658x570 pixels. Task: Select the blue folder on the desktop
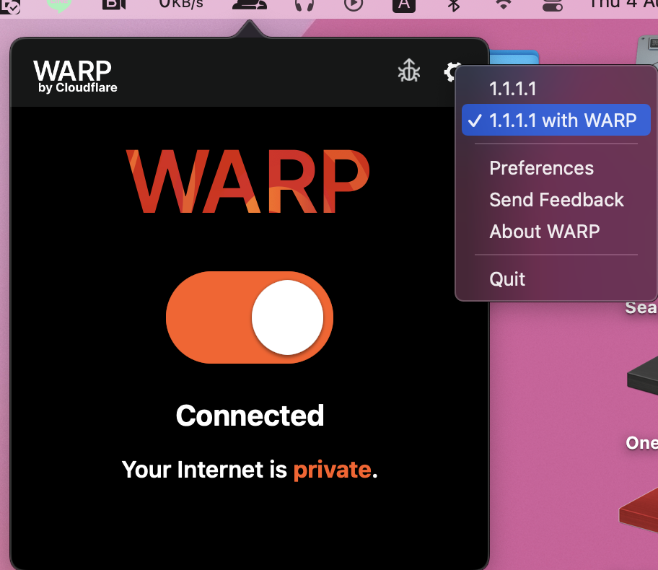514,58
